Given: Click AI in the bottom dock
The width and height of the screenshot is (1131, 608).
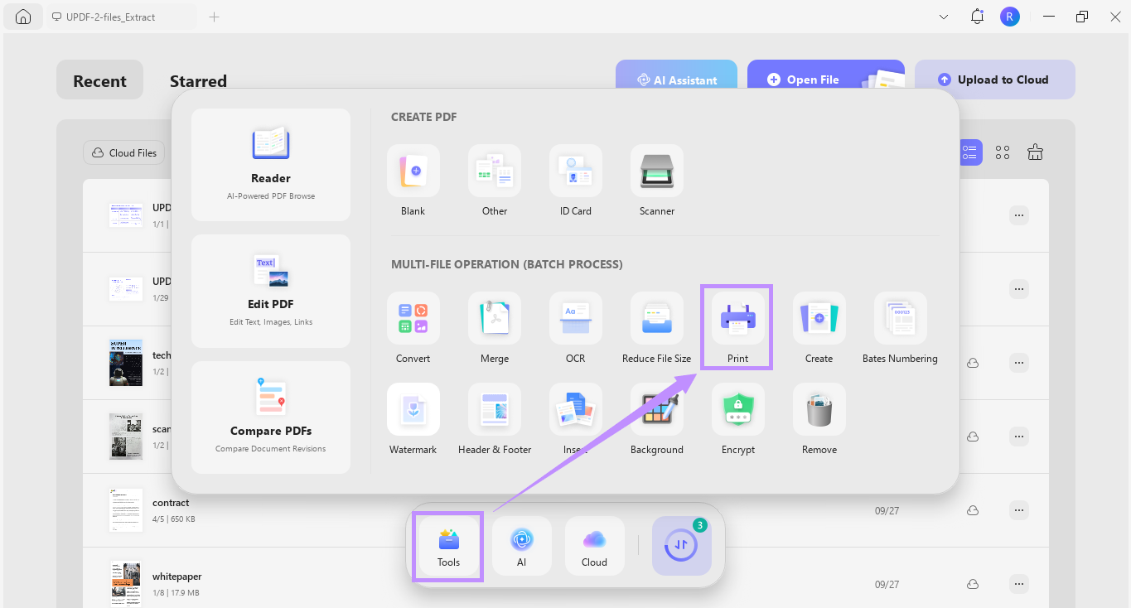Looking at the screenshot, I should click(522, 546).
